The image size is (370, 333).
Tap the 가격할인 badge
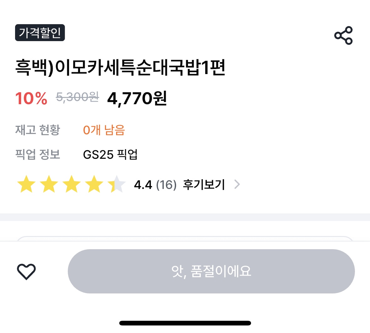(x=40, y=33)
